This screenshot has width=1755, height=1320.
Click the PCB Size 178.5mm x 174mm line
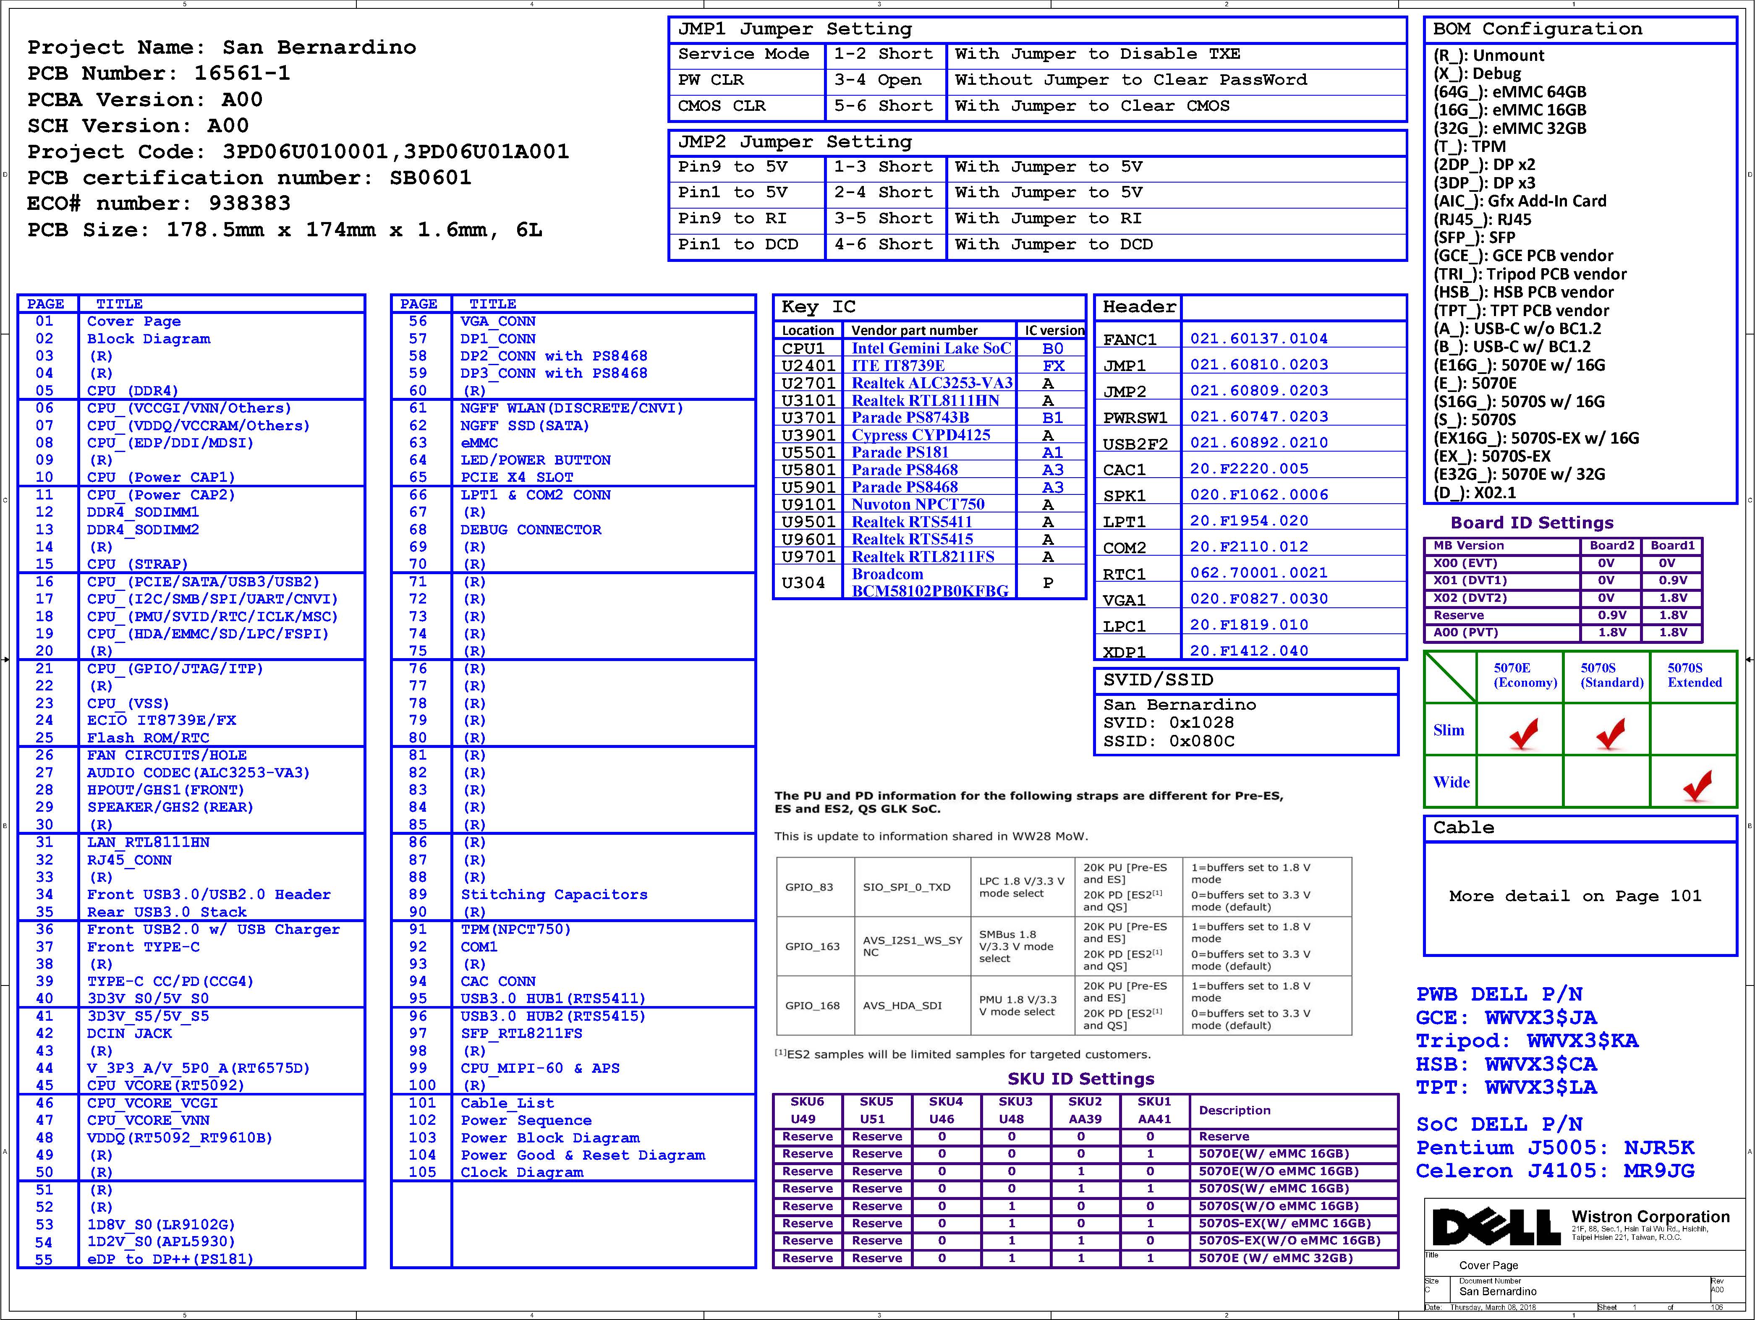coord(285,230)
